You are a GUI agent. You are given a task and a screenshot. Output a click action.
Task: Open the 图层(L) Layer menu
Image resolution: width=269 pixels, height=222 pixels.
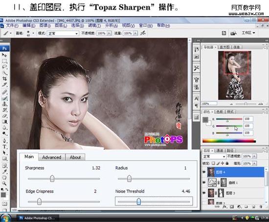pyautogui.click(x=61, y=26)
